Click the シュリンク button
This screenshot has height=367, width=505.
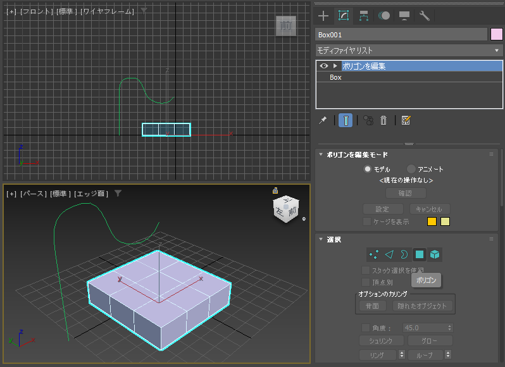(x=382, y=340)
